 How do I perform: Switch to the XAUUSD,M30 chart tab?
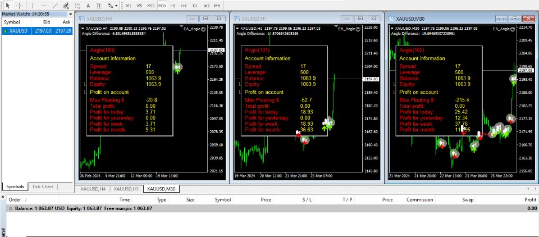pyautogui.click(x=161, y=189)
